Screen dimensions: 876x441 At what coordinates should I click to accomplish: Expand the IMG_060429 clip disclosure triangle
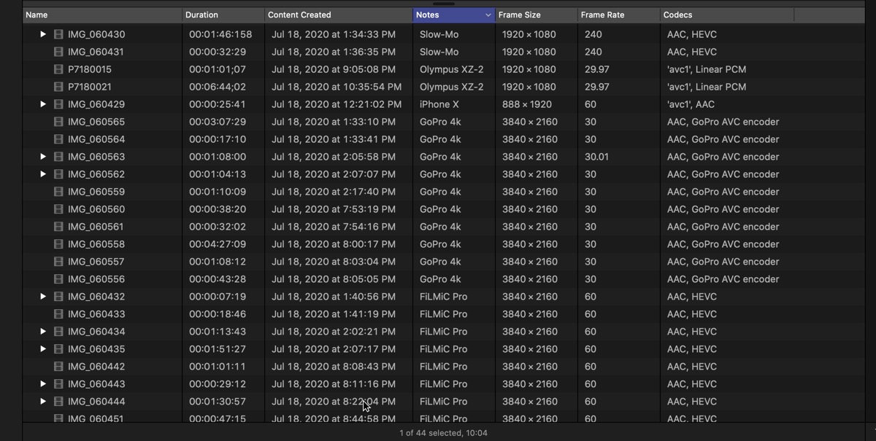click(43, 104)
